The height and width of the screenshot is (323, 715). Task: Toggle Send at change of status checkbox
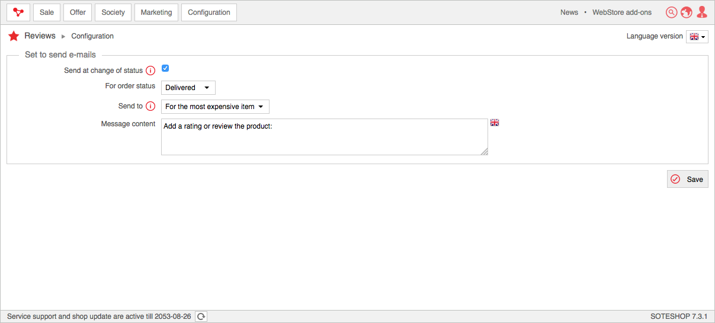click(x=165, y=69)
